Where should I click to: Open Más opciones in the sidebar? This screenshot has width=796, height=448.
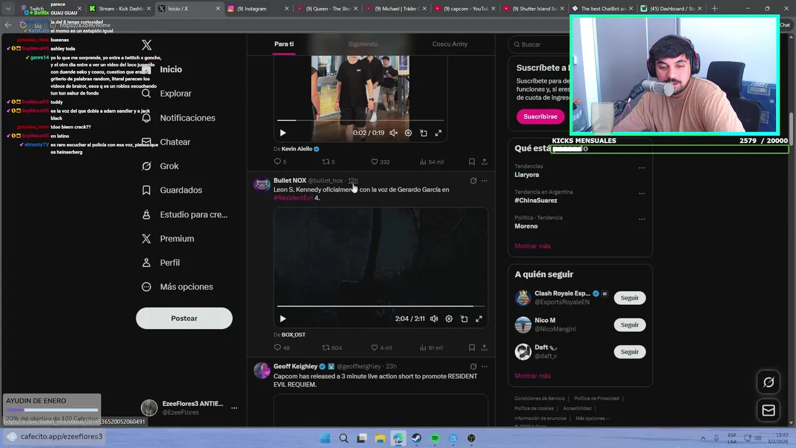click(177, 287)
